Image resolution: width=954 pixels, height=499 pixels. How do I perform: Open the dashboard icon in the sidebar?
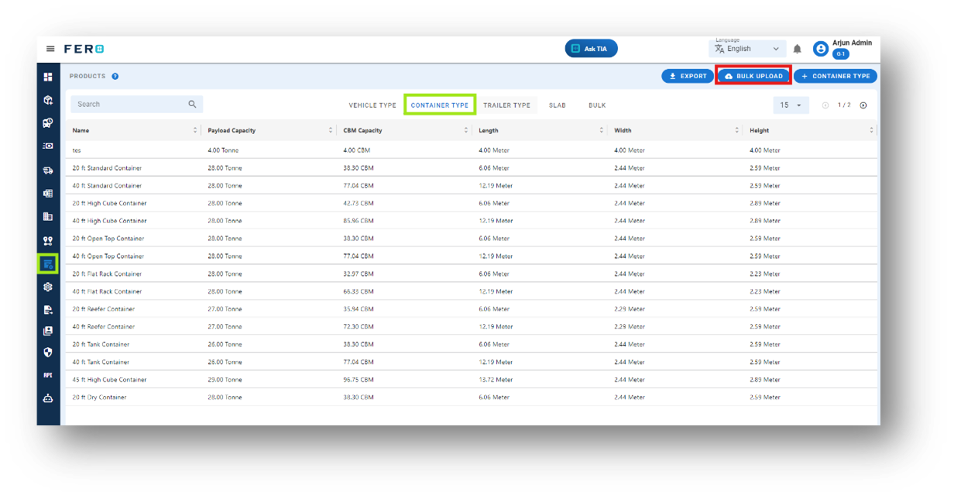(48, 77)
